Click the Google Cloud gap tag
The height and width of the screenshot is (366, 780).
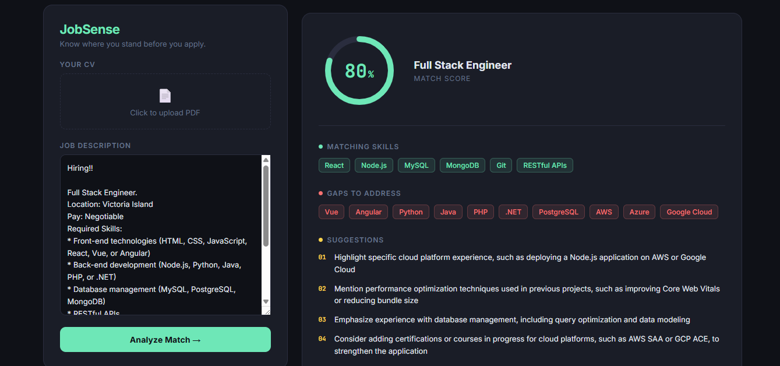pos(689,212)
